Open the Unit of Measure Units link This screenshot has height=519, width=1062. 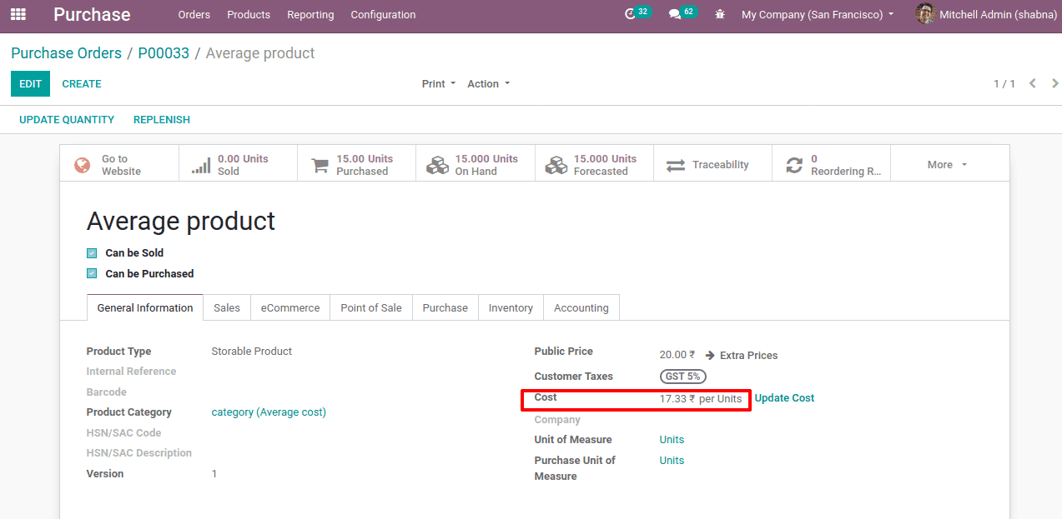(672, 440)
